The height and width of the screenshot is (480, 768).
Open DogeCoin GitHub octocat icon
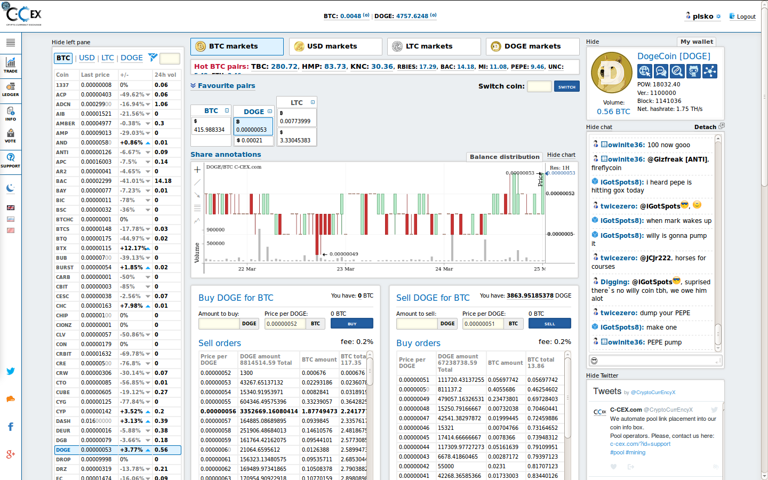[x=693, y=71]
